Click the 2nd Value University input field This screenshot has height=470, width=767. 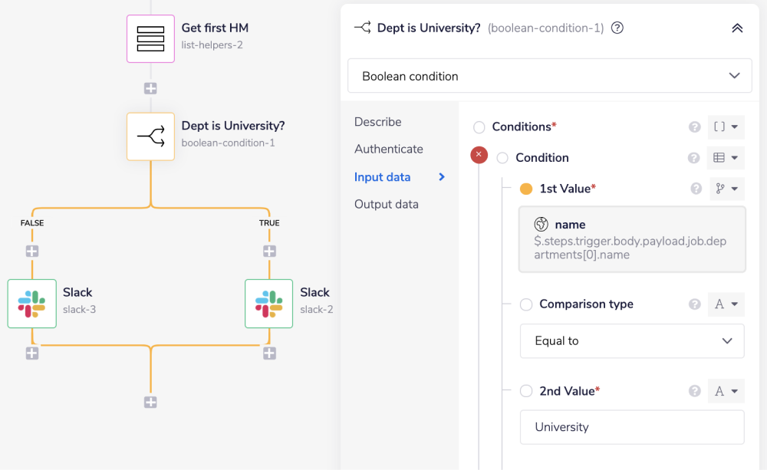632,427
